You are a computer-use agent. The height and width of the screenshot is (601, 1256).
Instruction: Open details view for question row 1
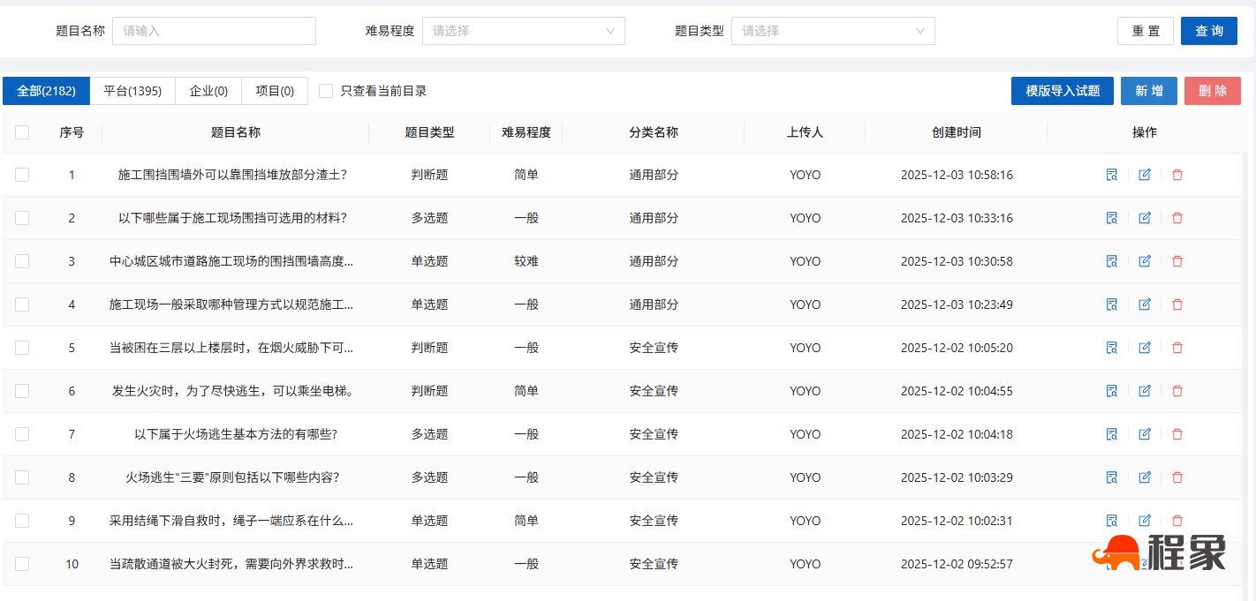click(x=1111, y=175)
